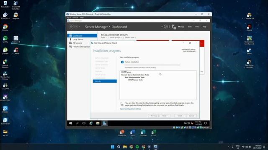The width and height of the screenshot is (268, 150).
Task: Open the Publisher desktop shortcut
Action: pos(143,133)
